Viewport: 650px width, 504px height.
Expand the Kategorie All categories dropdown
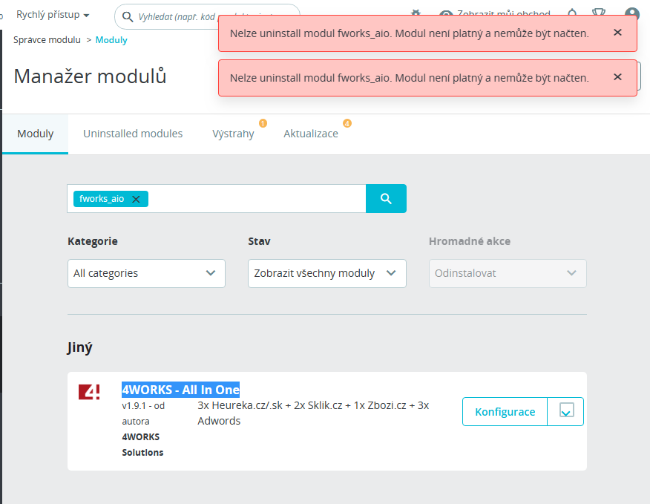coord(146,273)
